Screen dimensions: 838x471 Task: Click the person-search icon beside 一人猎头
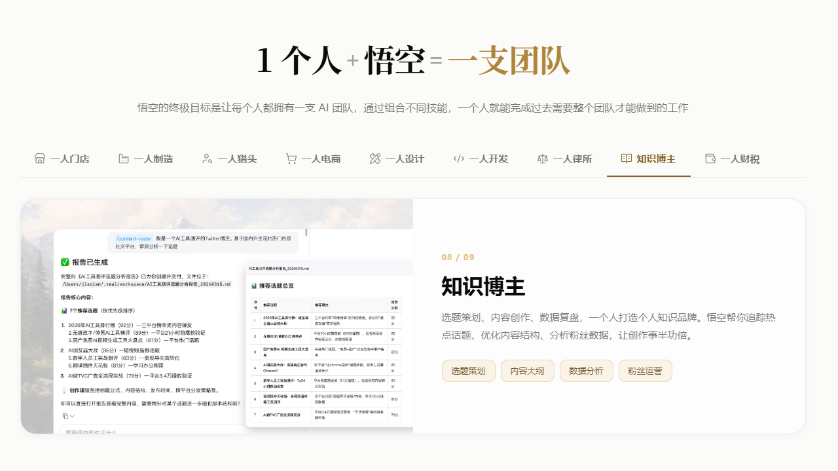coord(208,159)
